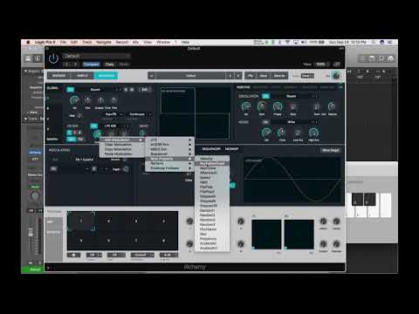This screenshot has height=314, width=419.
Task: Click the oscillator Vol knob
Action: [x=246, y=106]
